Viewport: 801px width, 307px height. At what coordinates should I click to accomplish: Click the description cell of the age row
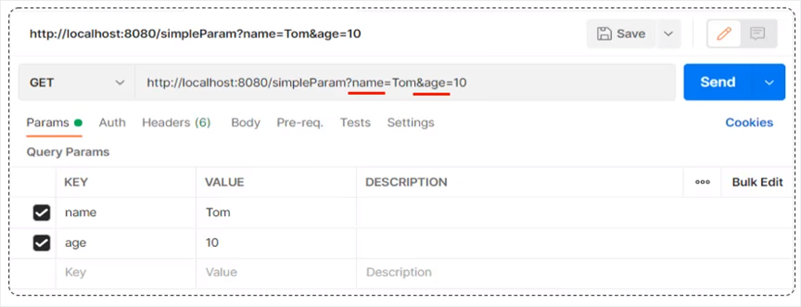click(574, 243)
